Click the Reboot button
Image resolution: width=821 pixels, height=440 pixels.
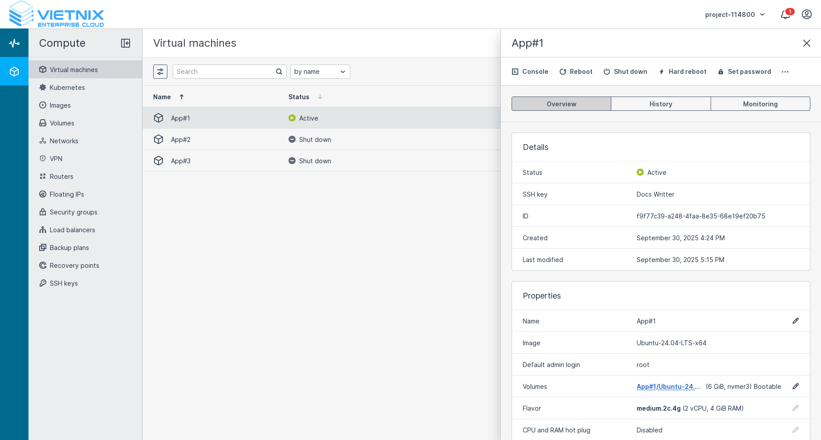[x=576, y=72]
